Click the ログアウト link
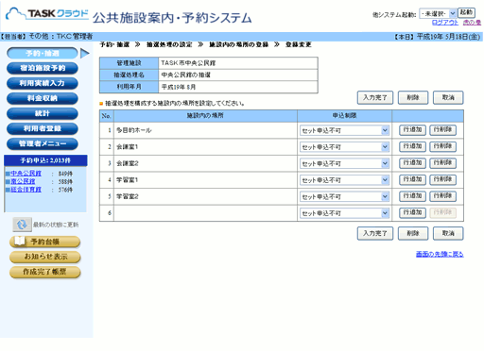 445,23
